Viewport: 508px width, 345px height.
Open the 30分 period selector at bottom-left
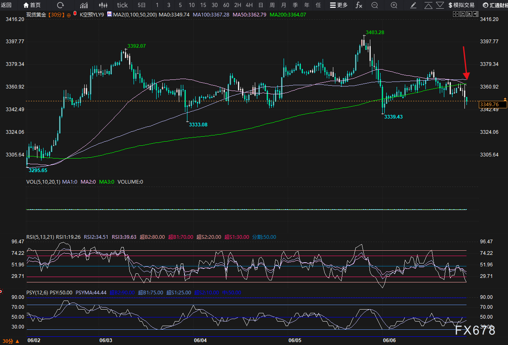click(x=8, y=341)
